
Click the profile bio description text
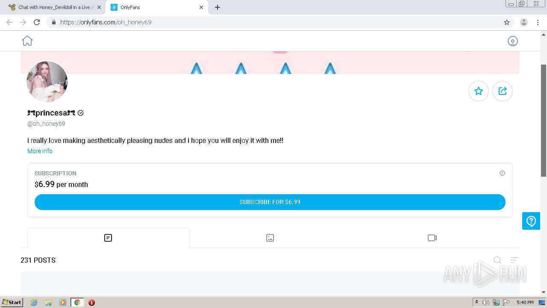tap(155, 140)
